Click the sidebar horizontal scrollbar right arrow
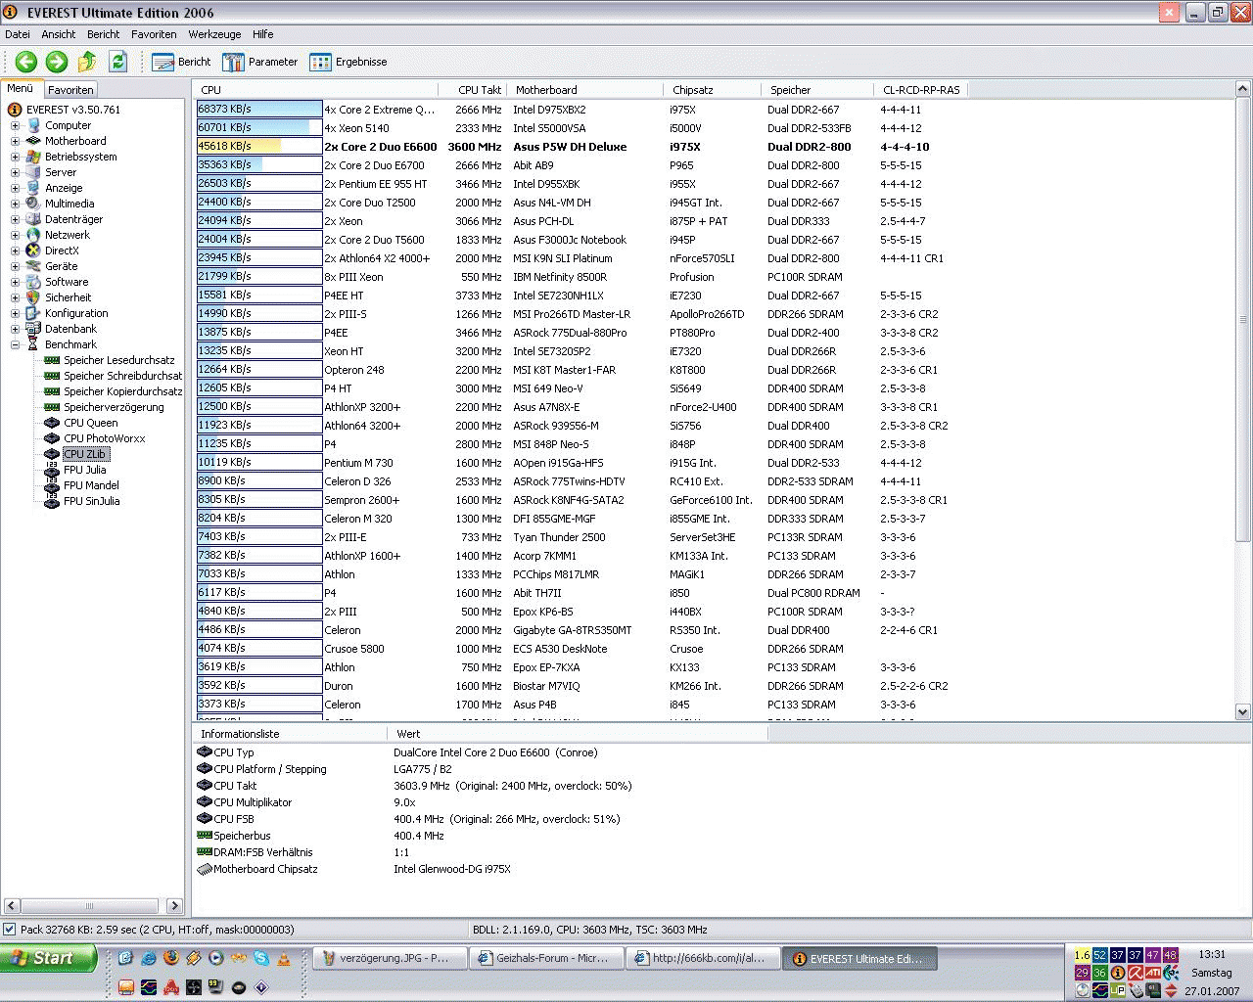Viewport: 1253px width, 1002px height. pos(174,906)
